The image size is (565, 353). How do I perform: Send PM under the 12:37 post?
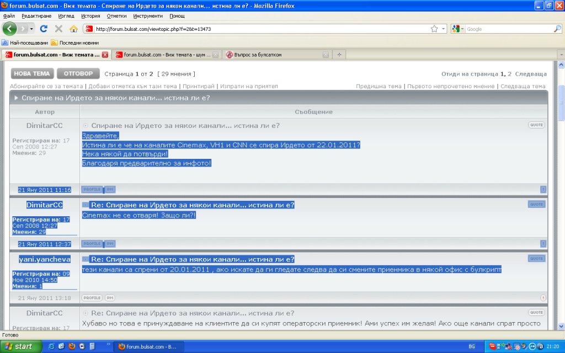(110, 243)
